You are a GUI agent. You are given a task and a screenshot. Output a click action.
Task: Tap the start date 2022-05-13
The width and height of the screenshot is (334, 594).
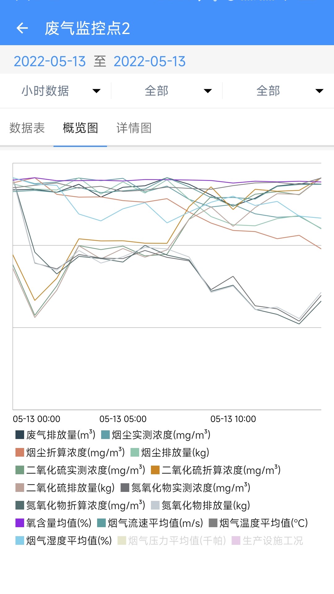50,62
